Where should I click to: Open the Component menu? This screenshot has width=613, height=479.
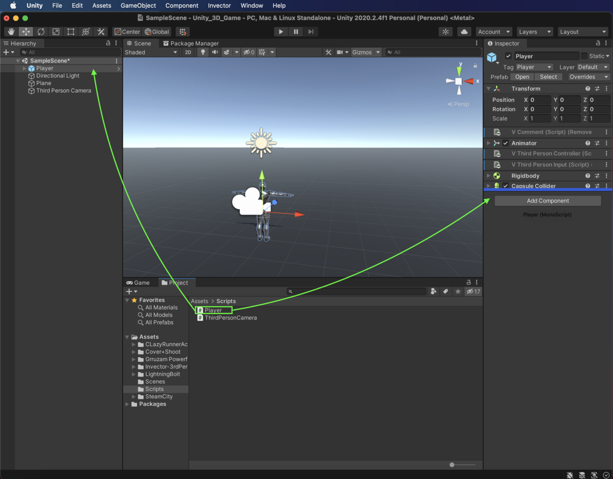pos(182,6)
